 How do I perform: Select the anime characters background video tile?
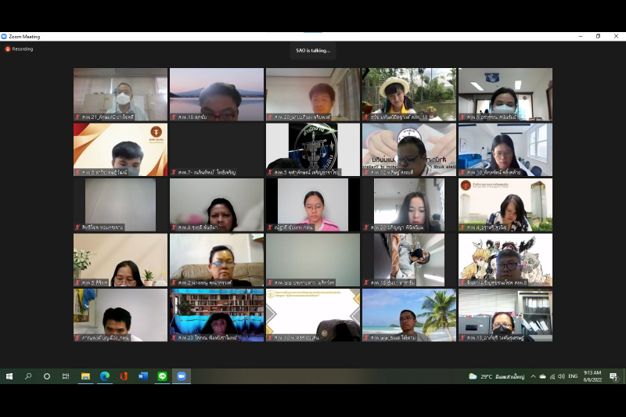pyautogui.click(x=505, y=260)
